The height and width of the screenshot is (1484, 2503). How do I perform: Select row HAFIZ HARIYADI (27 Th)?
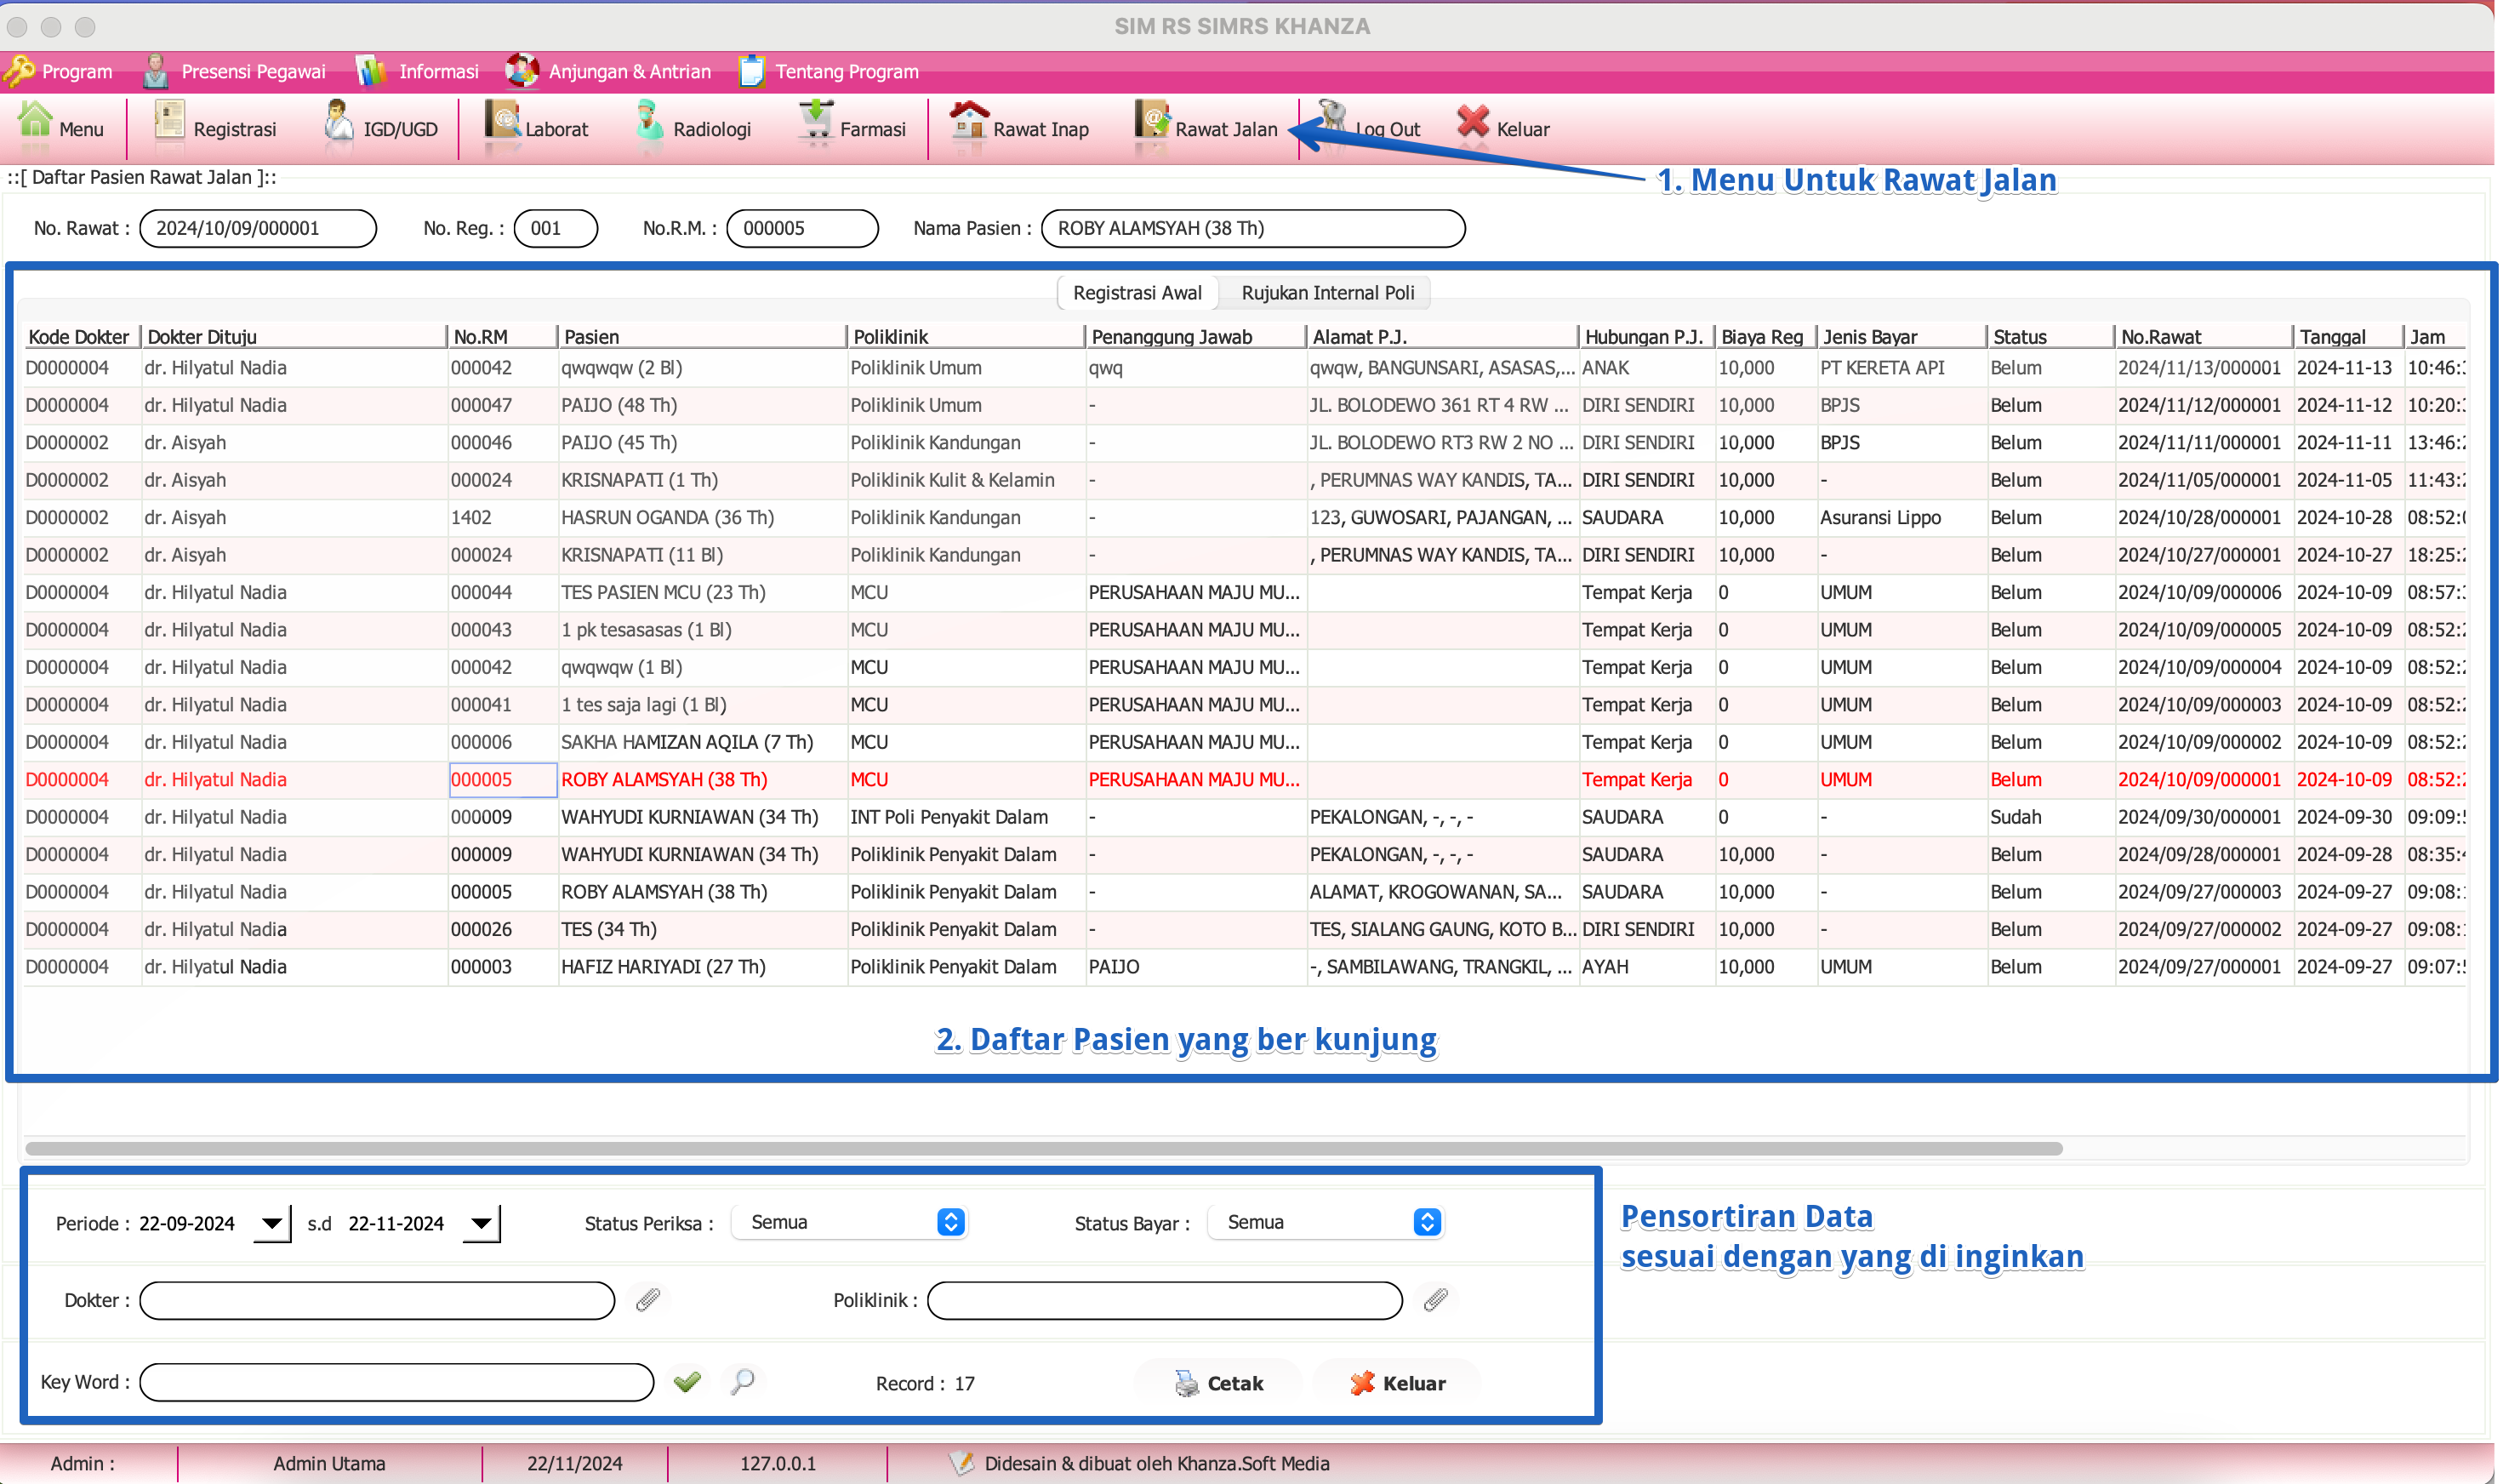click(x=1244, y=967)
